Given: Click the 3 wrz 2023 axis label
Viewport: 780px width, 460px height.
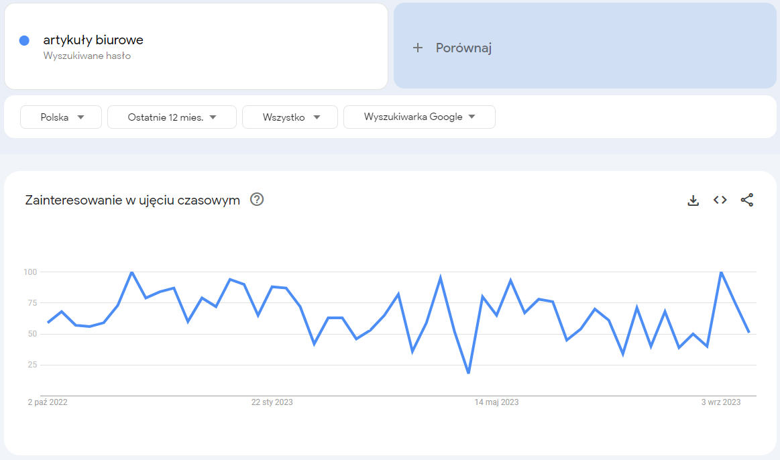Looking at the screenshot, I should (x=719, y=402).
